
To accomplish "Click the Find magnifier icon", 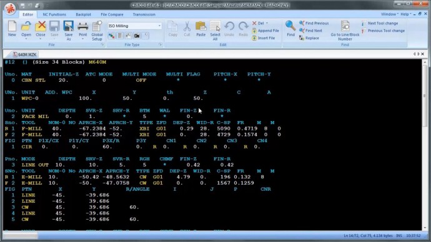I will point(290,29).
